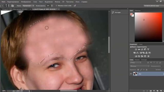Switch to the 124.jpg document tab
Viewport: 164px width, 92px height.
15,9
